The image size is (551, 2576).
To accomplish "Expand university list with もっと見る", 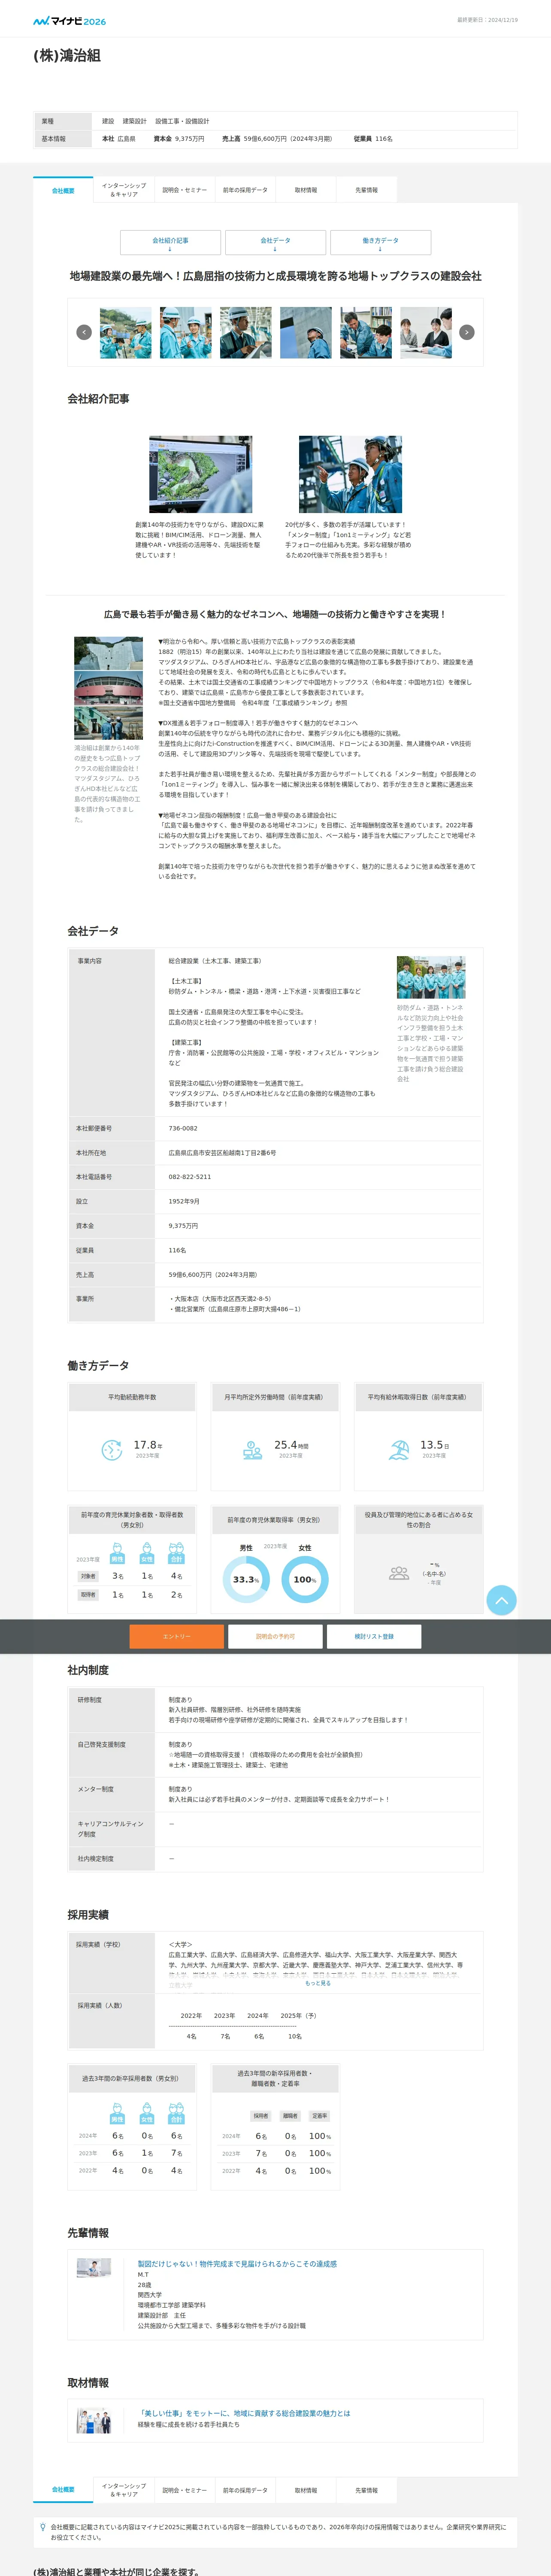I will coord(318,1983).
